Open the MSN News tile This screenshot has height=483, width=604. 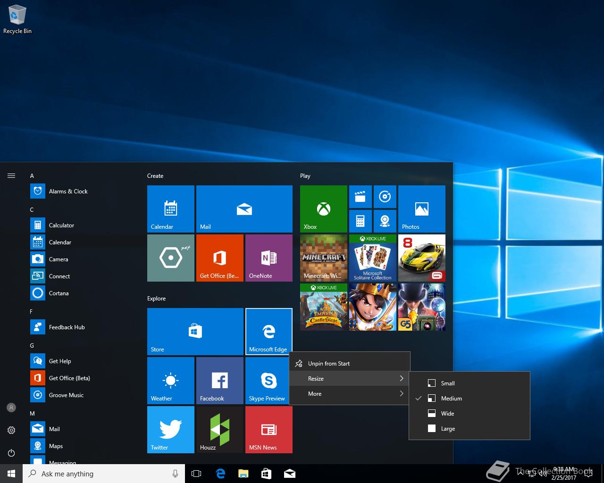pyautogui.click(x=269, y=430)
